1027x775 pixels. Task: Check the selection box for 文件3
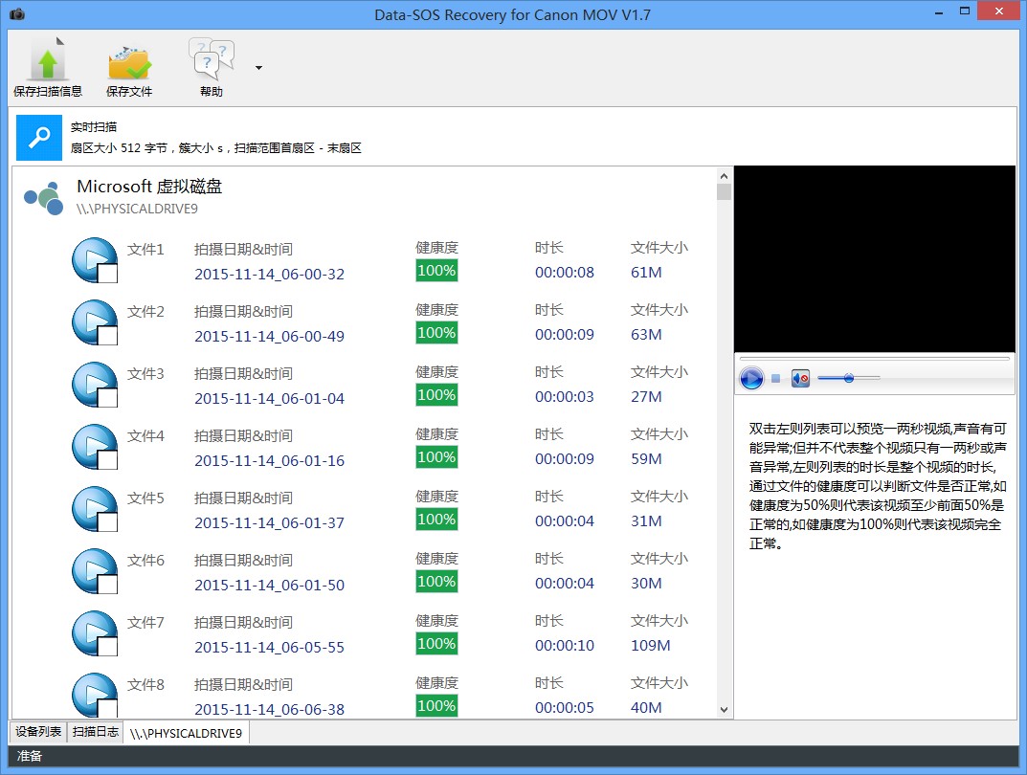(x=108, y=398)
